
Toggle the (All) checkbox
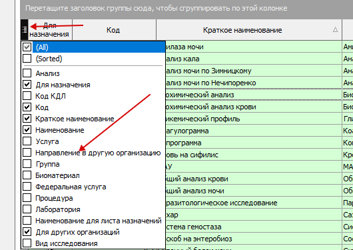(x=27, y=47)
